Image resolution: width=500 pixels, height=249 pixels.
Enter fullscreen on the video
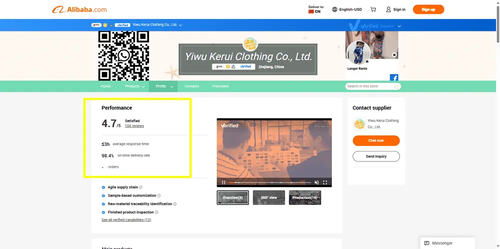[325, 182]
